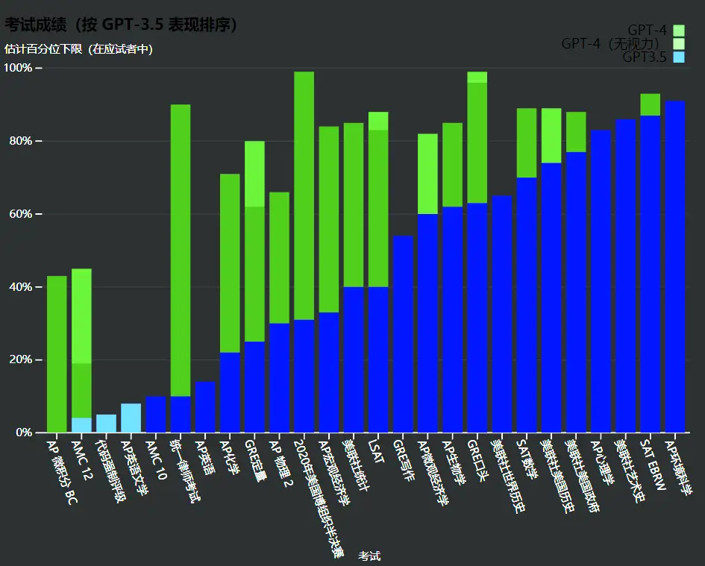Click the green 美联社统计 bar segment
Viewport: 705px width, 566px height.
[x=354, y=205]
